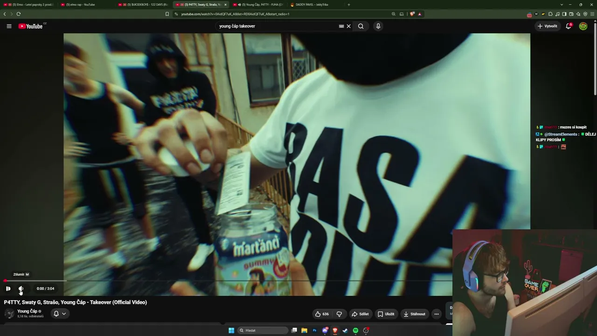
Task: Like the video with 636 likes
Action: (322, 314)
